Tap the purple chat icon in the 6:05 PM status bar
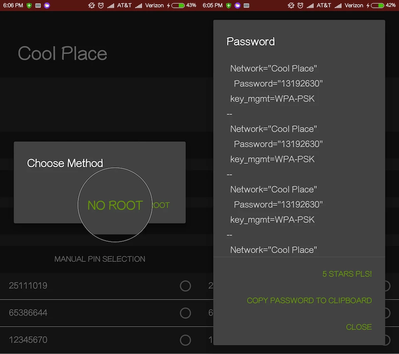 238,5
